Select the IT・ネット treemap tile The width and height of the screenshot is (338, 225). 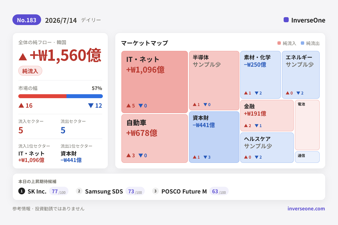[x=155, y=82]
